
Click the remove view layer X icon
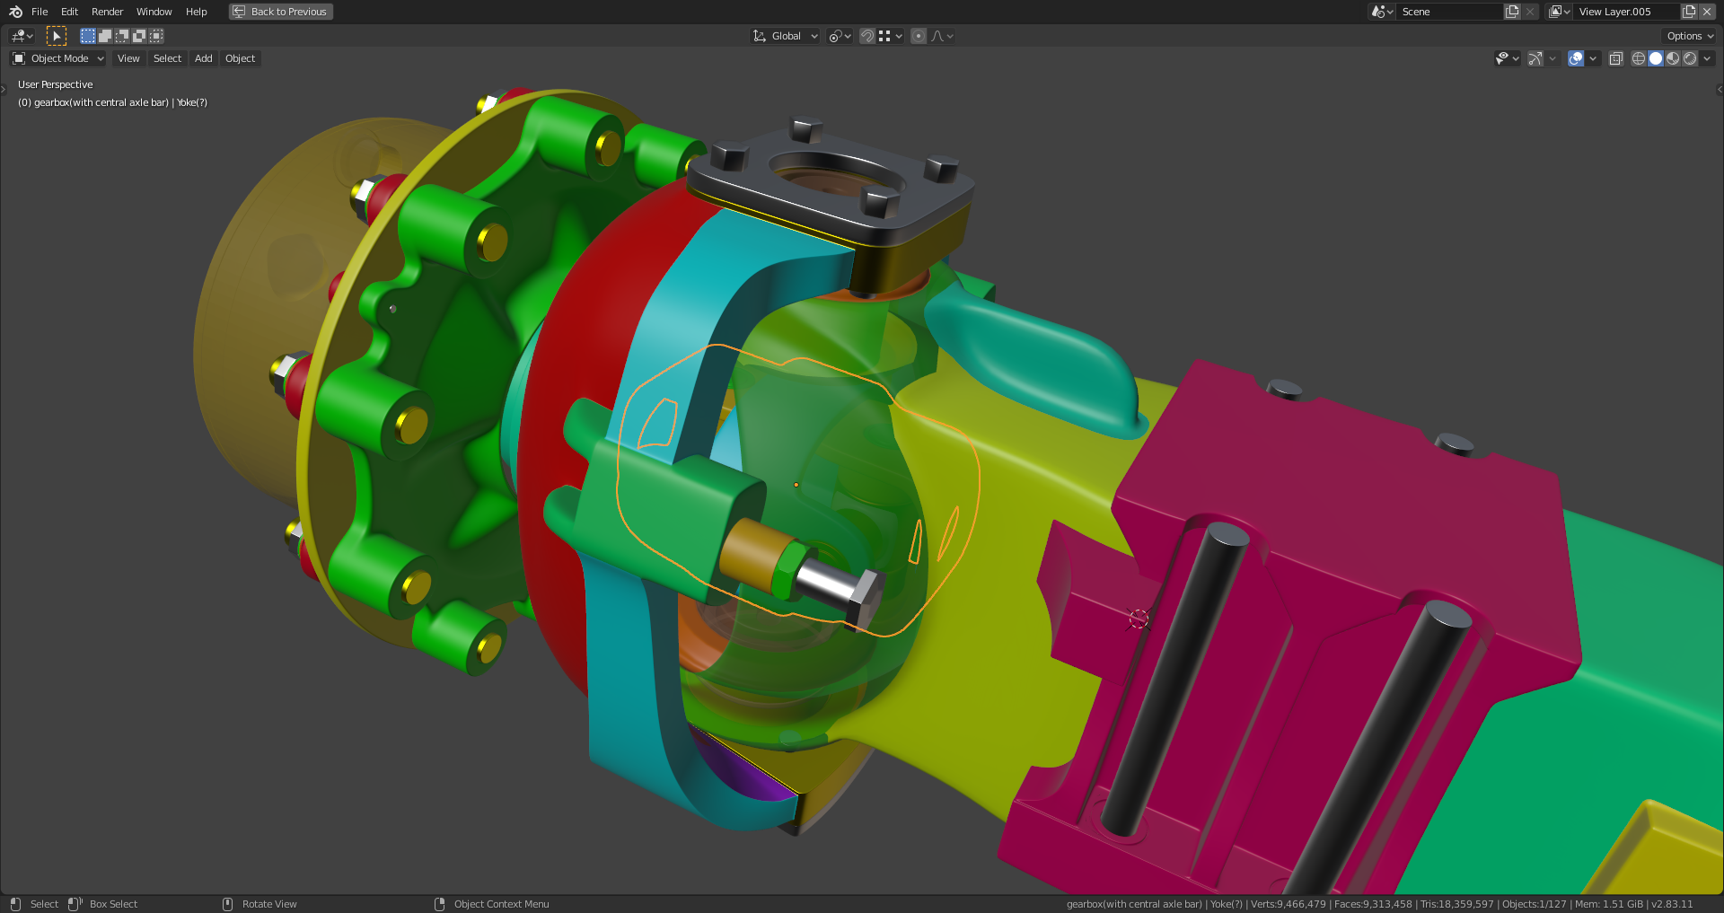(1707, 12)
